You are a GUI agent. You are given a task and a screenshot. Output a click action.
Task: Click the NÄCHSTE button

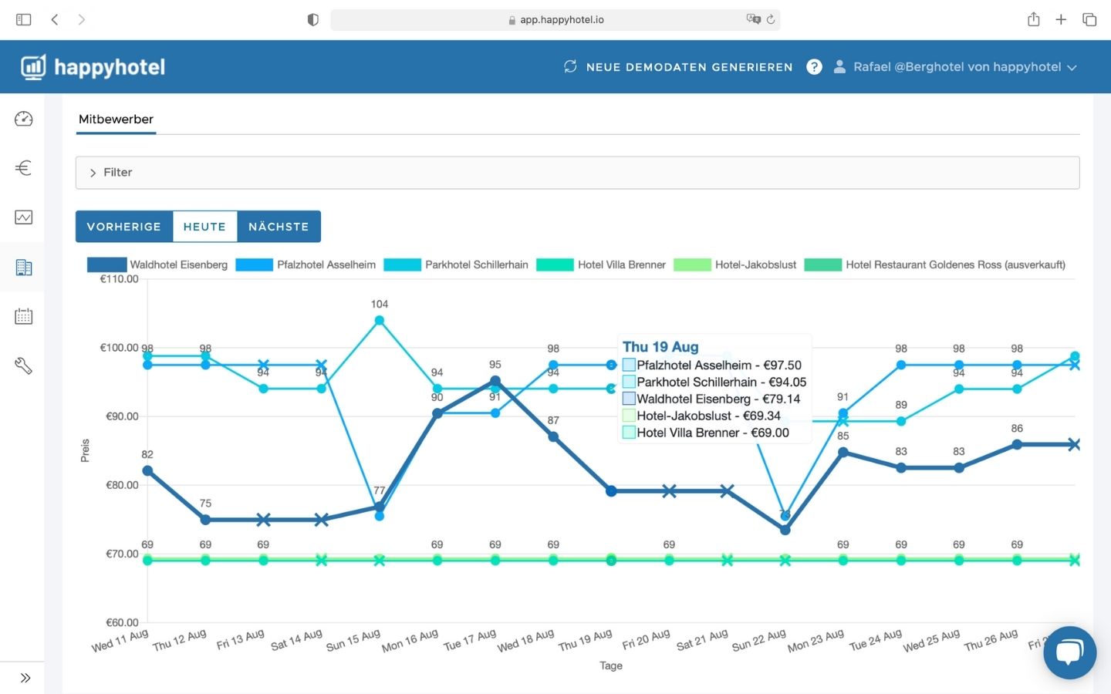click(x=279, y=227)
